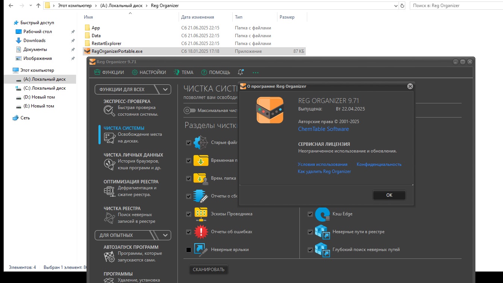Expand the path chevron after Этот компьютер
The width and height of the screenshot is (503, 283).
coord(97,6)
